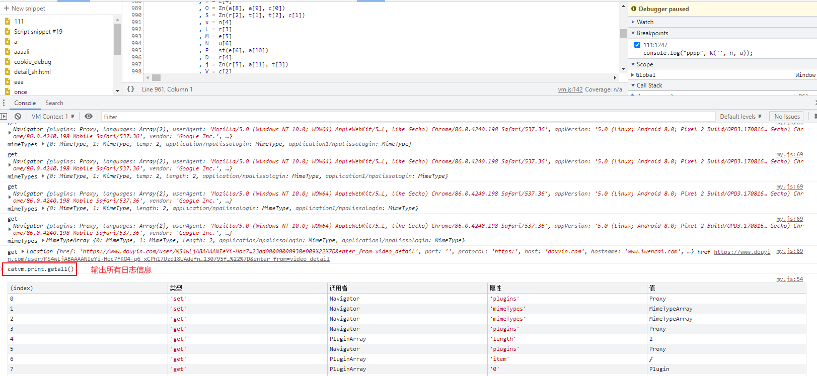
Task: Click file icon beside eee snippet
Action: click(x=8, y=81)
